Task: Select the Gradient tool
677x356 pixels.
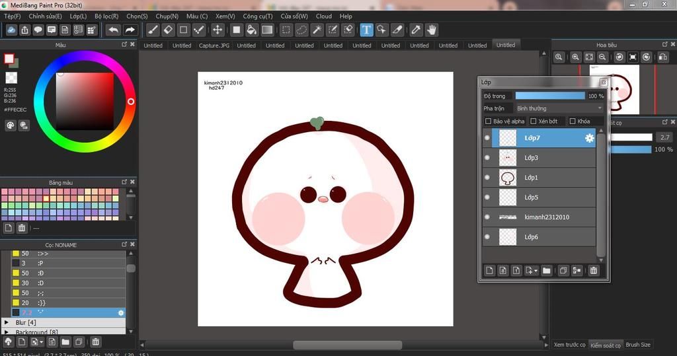Action: click(x=267, y=30)
